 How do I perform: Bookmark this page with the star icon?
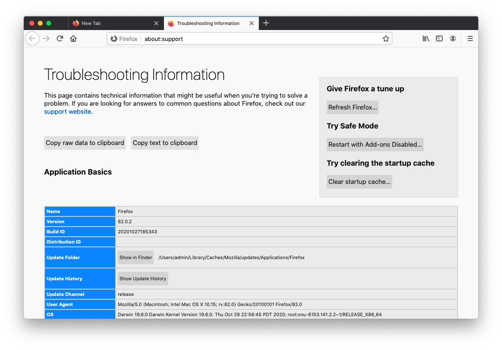pyautogui.click(x=386, y=38)
